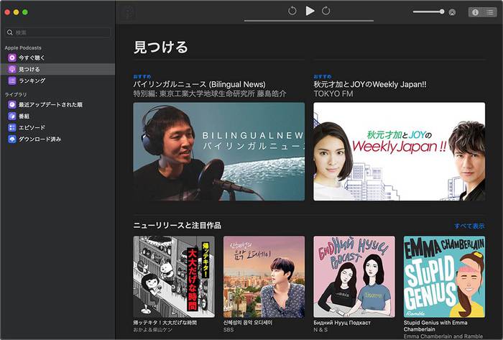503x340 pixels.
Task: Click the now-playing artwork placeholder in toolbar
Action: click(128, 13)
